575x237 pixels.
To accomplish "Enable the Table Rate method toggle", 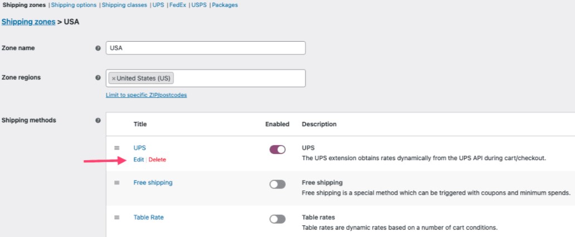I will click(277, 219).
